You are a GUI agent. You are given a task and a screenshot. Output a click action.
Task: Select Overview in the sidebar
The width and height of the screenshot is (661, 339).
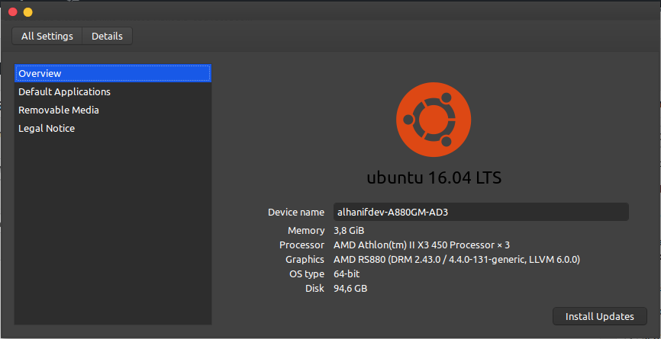pos(112,73)
